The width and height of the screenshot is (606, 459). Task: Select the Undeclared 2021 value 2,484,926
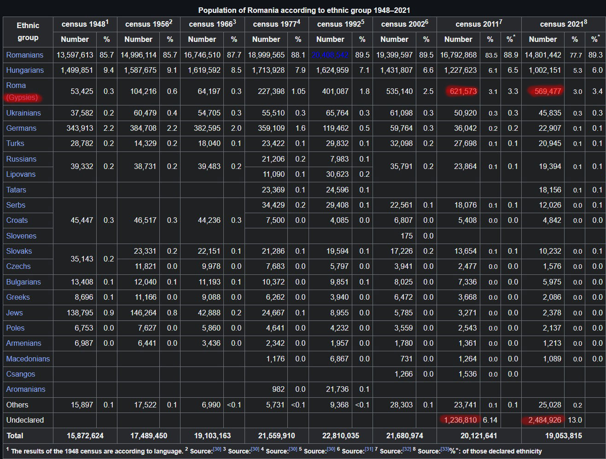[x=544, y=420]
